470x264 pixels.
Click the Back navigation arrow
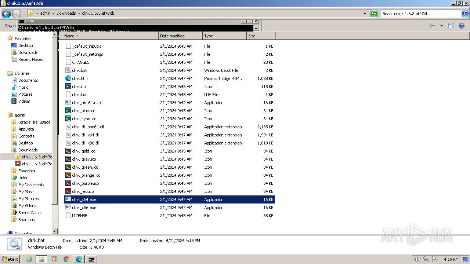coord(6,14)
